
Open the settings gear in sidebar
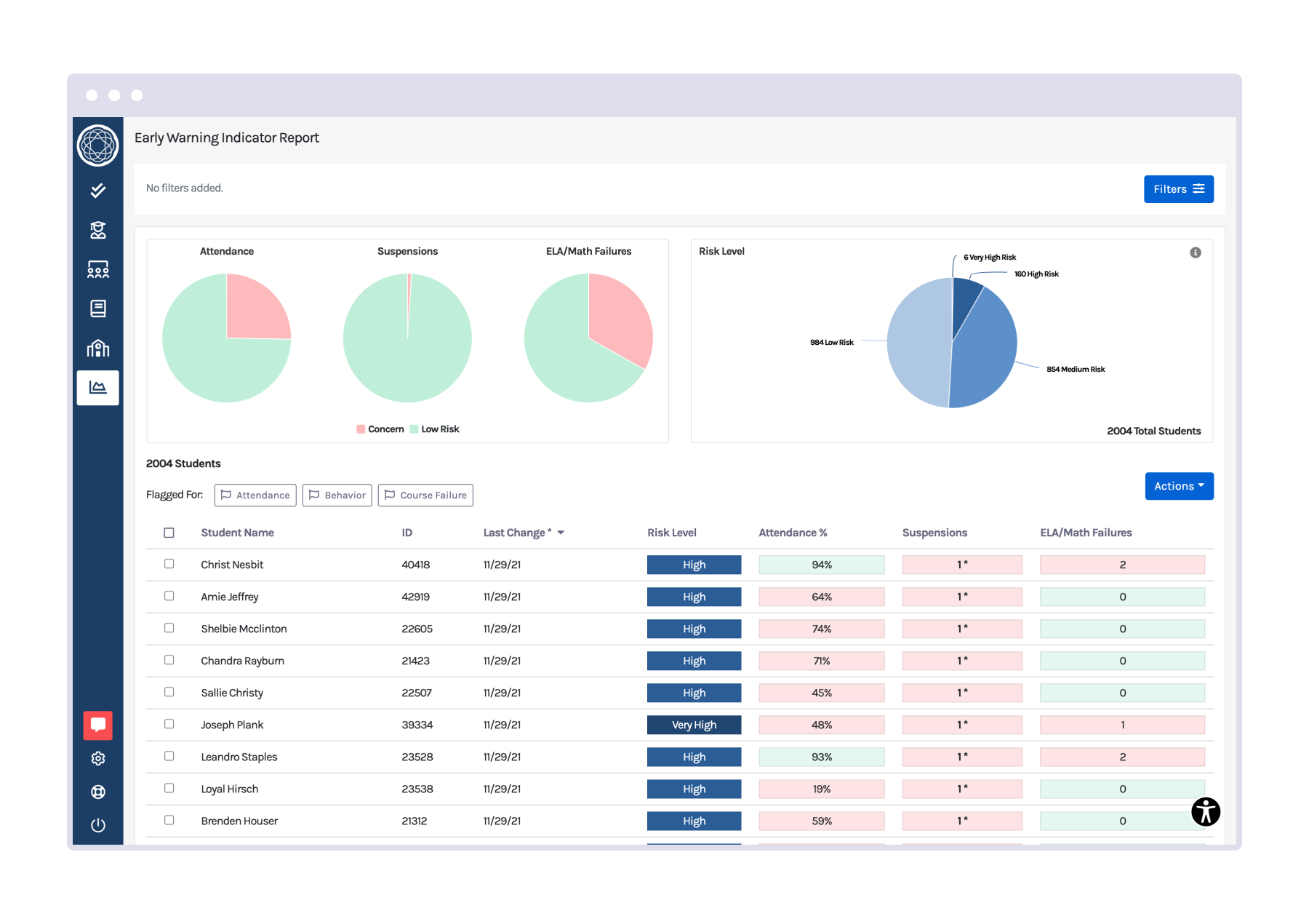(97, 758)
